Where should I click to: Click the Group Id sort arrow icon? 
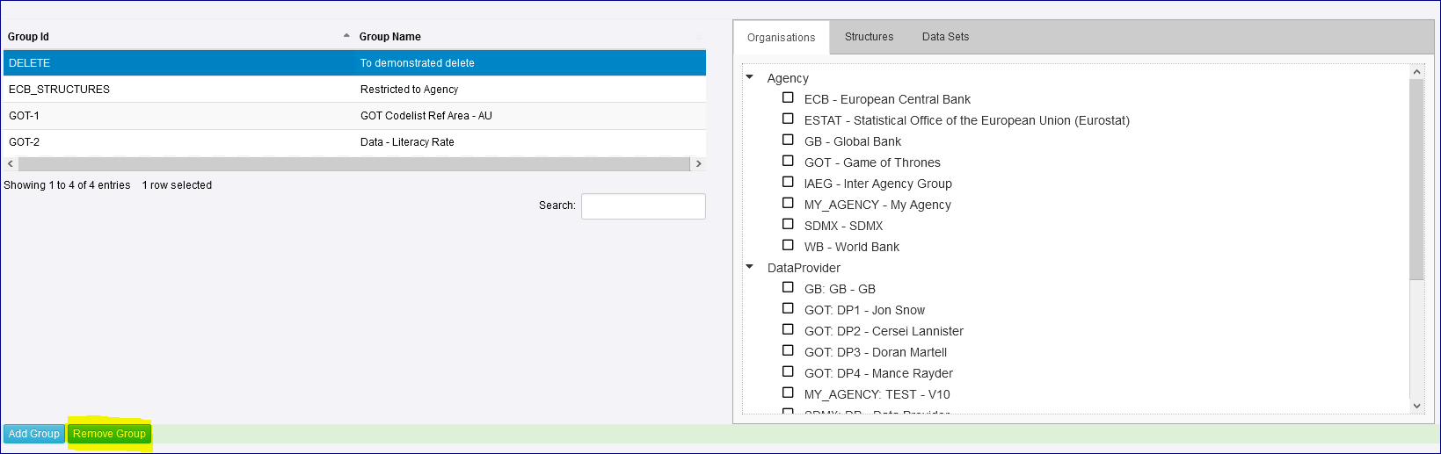tap(346, 36)
